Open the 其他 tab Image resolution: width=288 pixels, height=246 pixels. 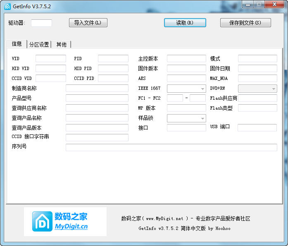click(x=61, y=45)
